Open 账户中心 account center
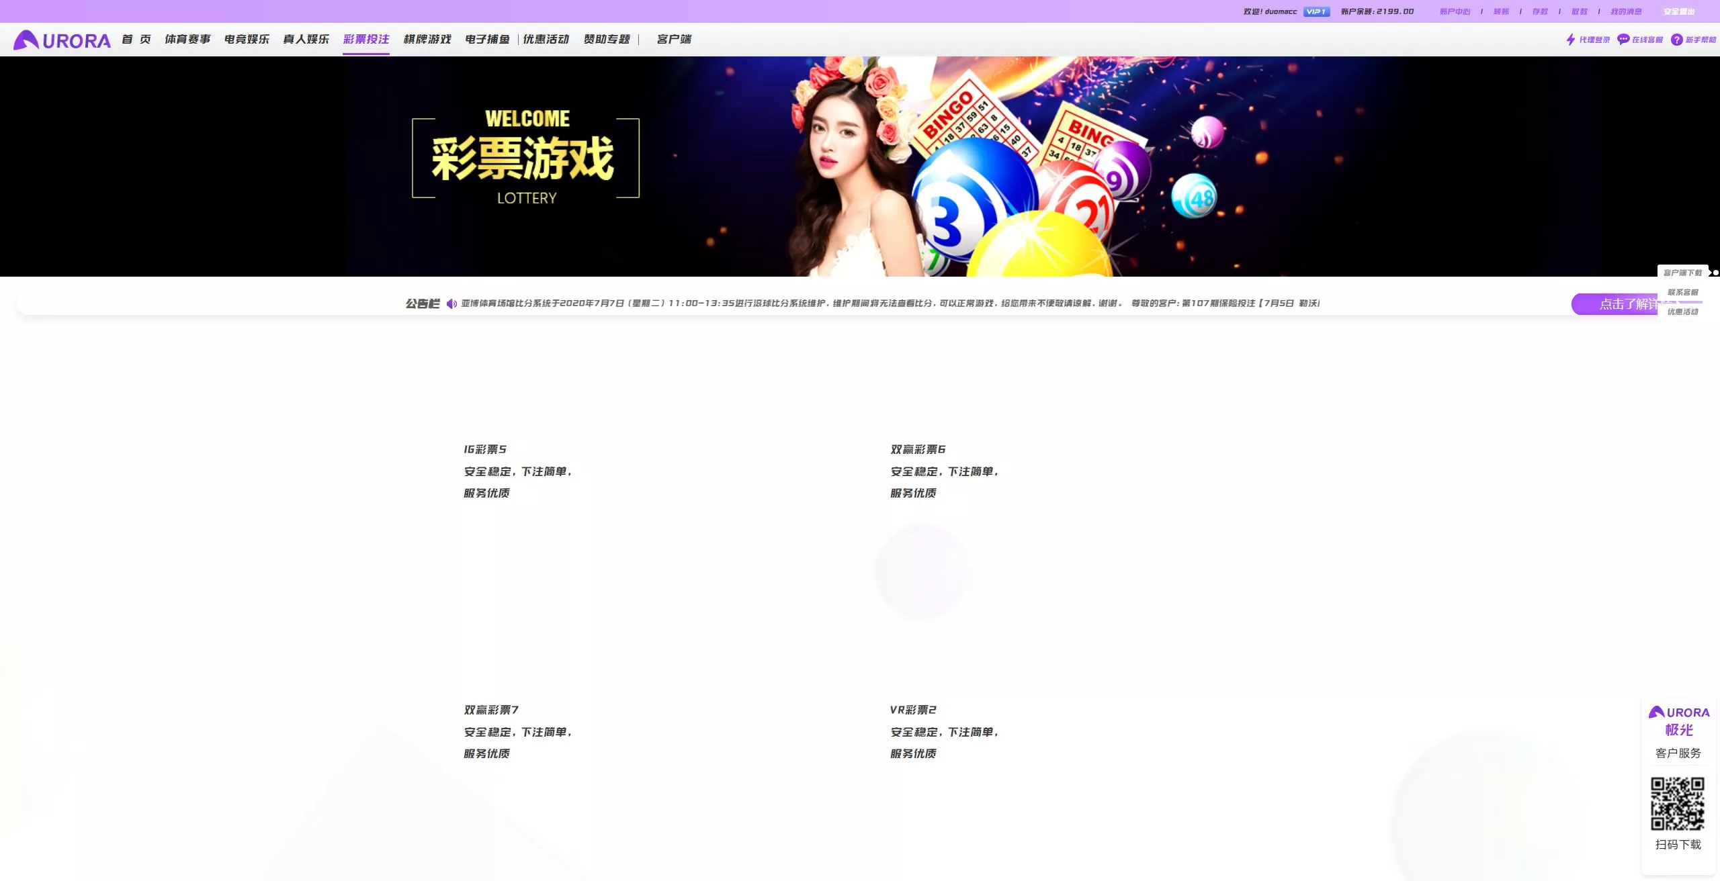Image resolution: width=1720 pixels, height=881 pixels. coord(1455,11)
